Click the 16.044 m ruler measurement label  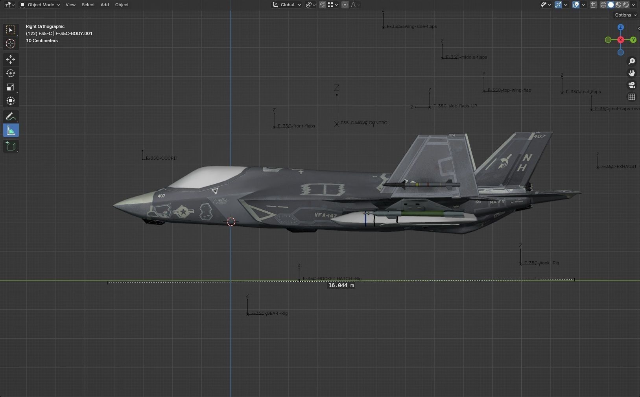tap(341, 285)
